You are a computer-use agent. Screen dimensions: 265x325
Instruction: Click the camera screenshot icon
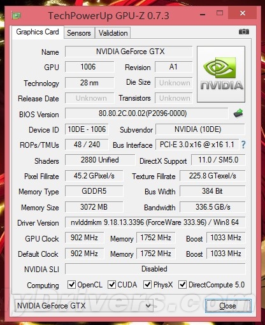tap(244, 32)
